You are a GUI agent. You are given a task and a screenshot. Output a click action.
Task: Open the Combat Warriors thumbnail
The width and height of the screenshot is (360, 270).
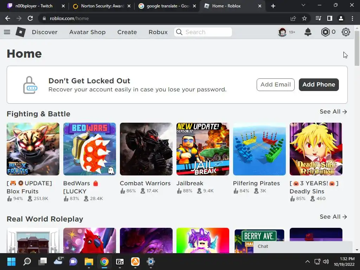[x=146, y=149]
